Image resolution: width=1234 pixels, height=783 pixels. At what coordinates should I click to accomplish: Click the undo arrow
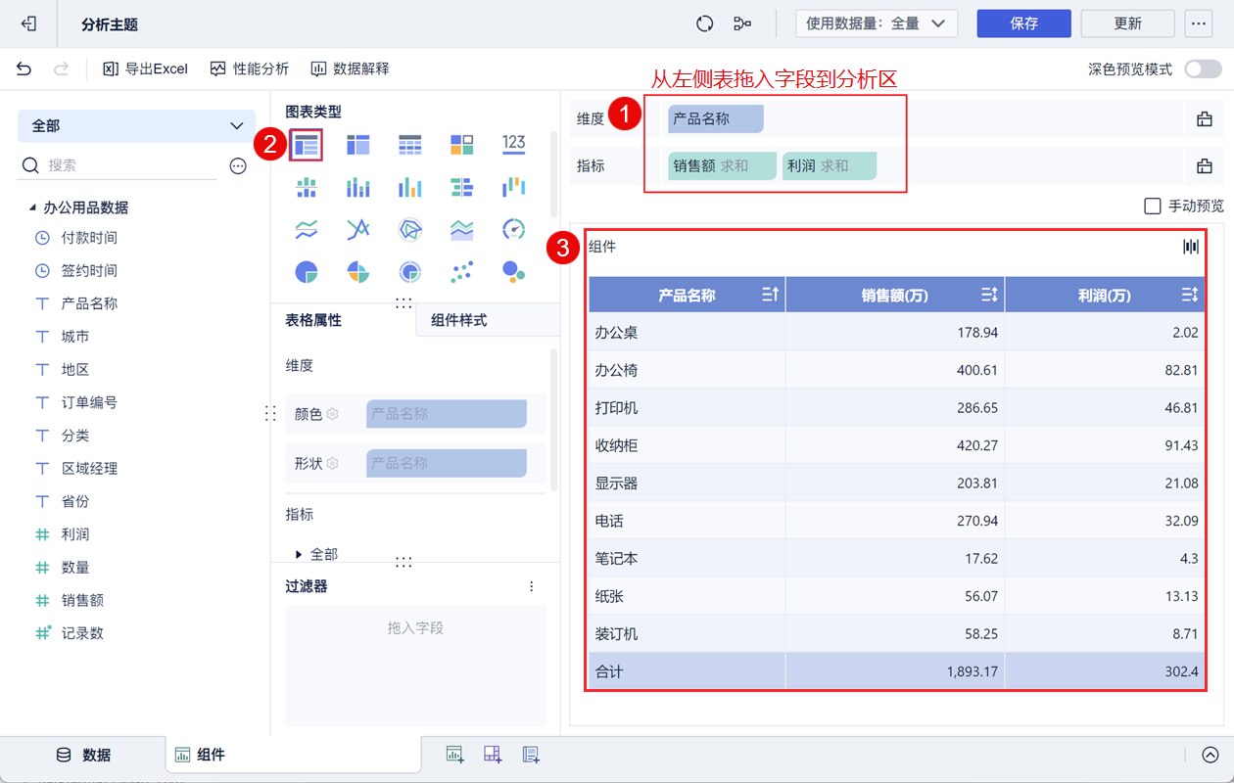pyautogui.click(x=24, y=69)
